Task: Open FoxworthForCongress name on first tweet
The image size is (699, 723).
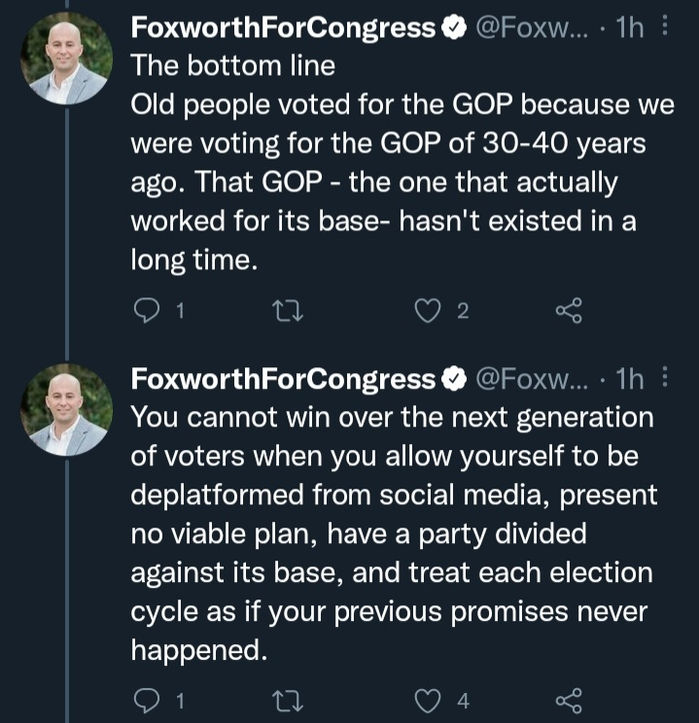Action: [284, 30]
